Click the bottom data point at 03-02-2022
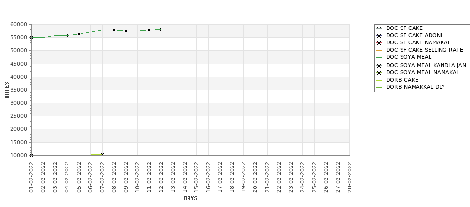This screenshot has width=470, height=207. click(55, 156)
